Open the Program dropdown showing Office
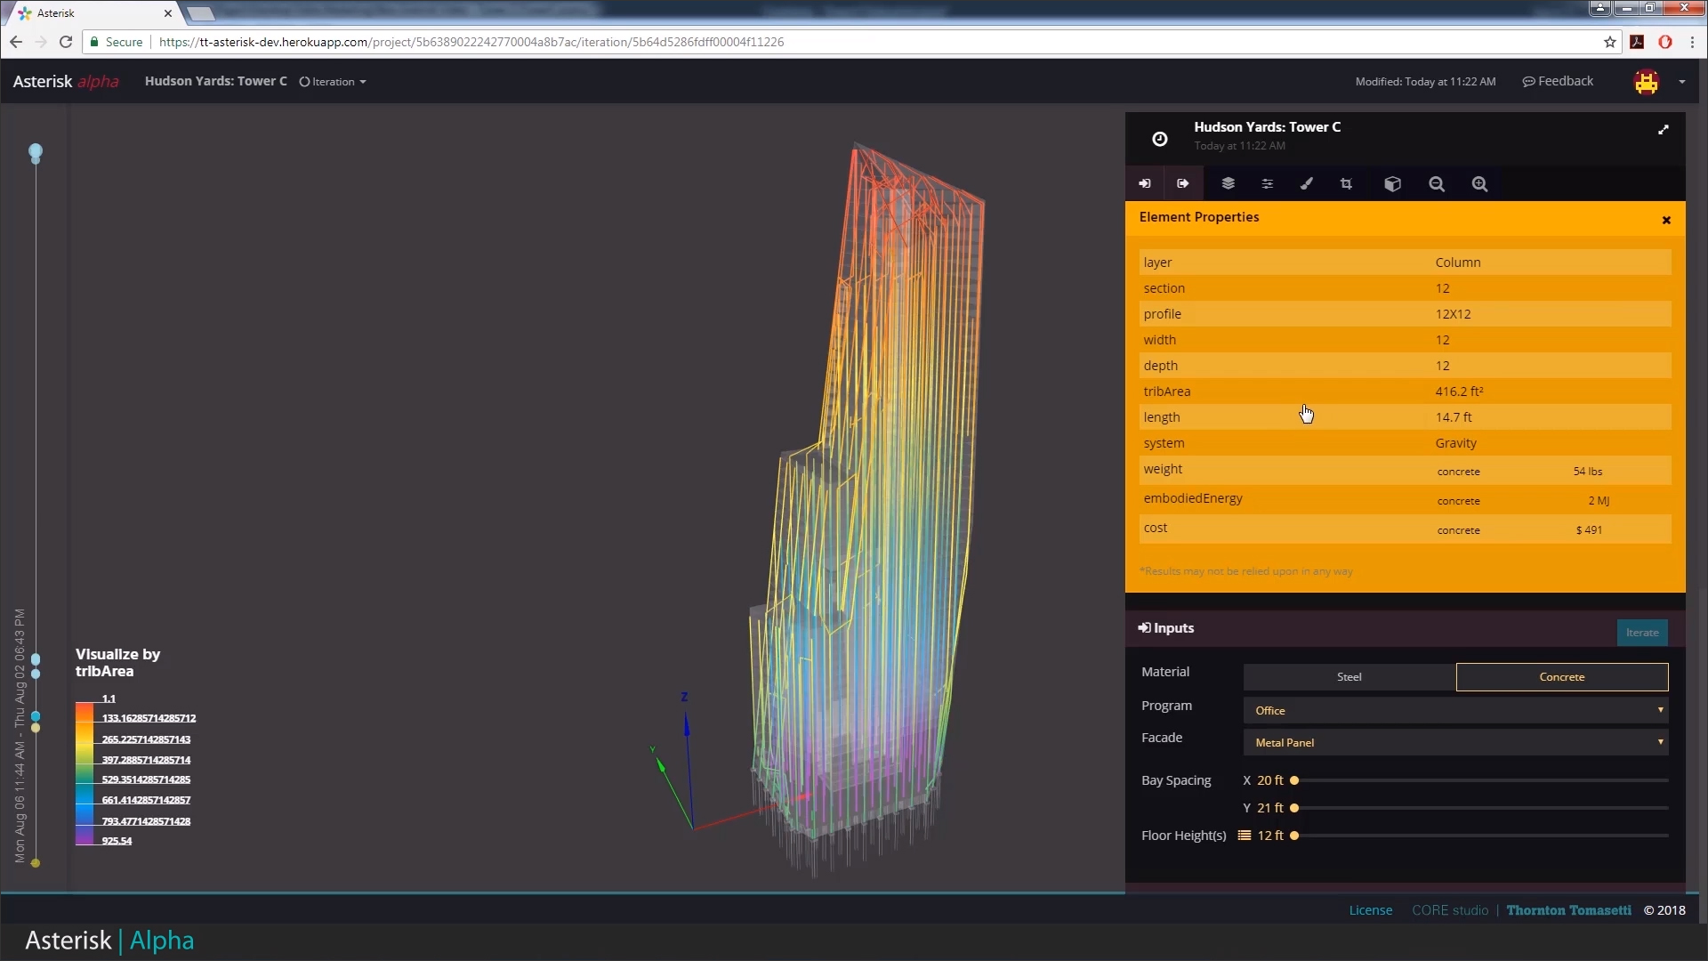The height and width of the screenshot is (961, 1708). (1455, 710)
